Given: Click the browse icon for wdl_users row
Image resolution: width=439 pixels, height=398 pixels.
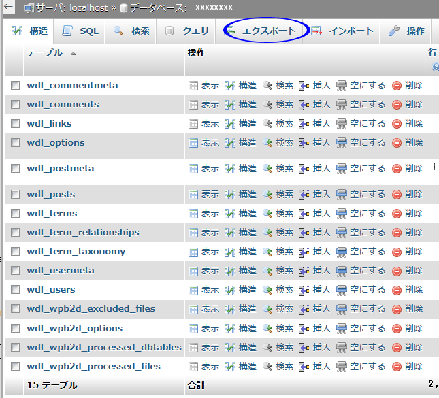Looking at the screenshot, I should 193,290.
